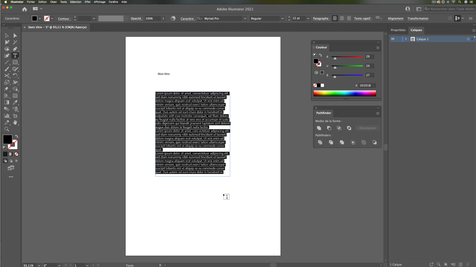Select the Line Segment tool

[7, 62]
